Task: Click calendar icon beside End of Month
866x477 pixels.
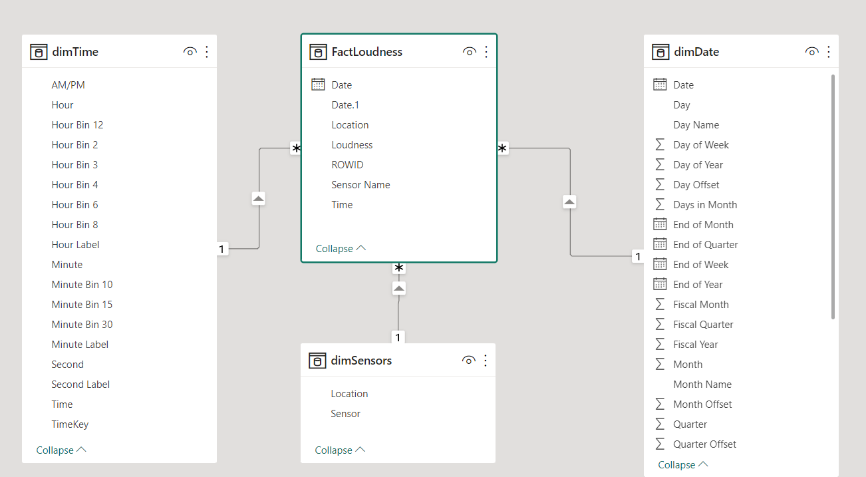Action: pos(660,224)
